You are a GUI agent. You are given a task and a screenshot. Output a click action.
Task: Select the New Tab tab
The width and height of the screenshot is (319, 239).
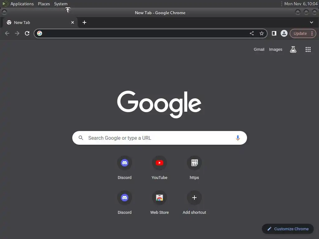40,22
